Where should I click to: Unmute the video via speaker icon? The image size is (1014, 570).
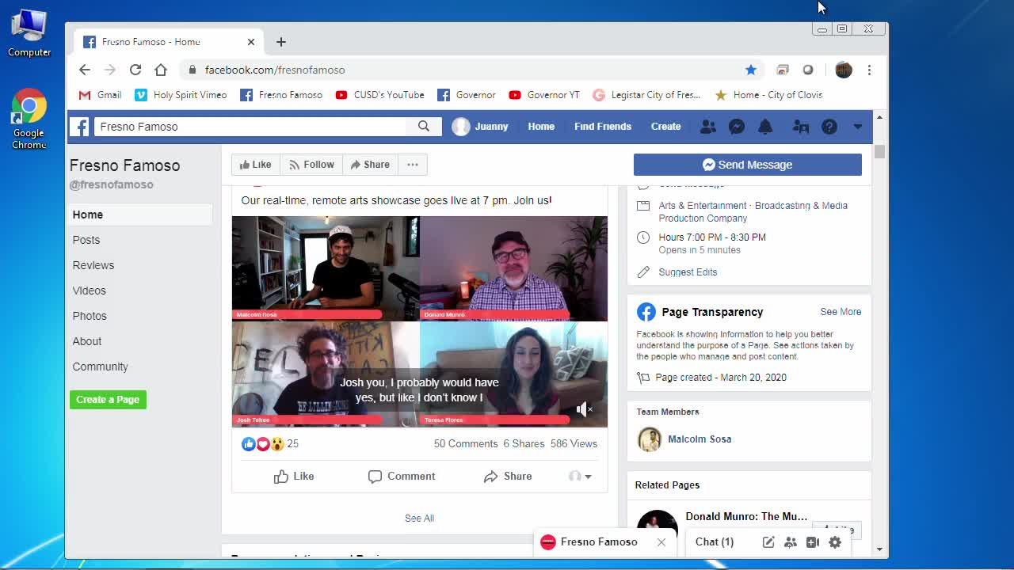[584, 408]
